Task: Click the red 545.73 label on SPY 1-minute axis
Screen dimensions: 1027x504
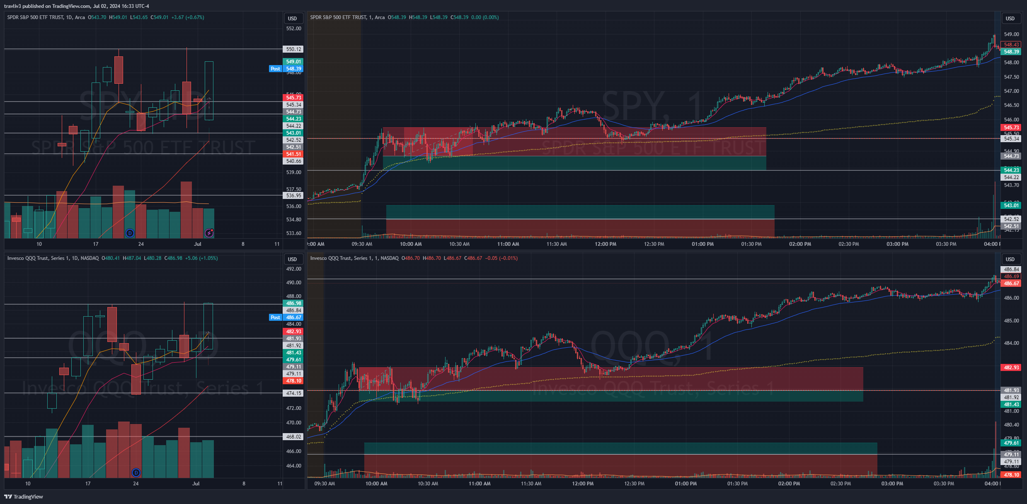Action: click(1011, 128)
